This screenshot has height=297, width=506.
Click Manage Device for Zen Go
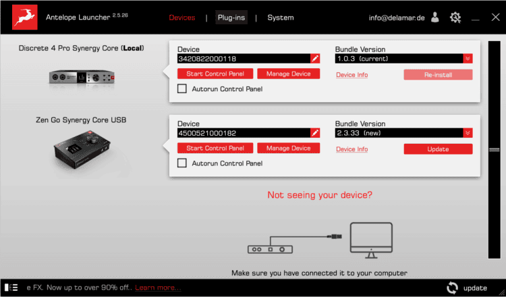[289, 148]
